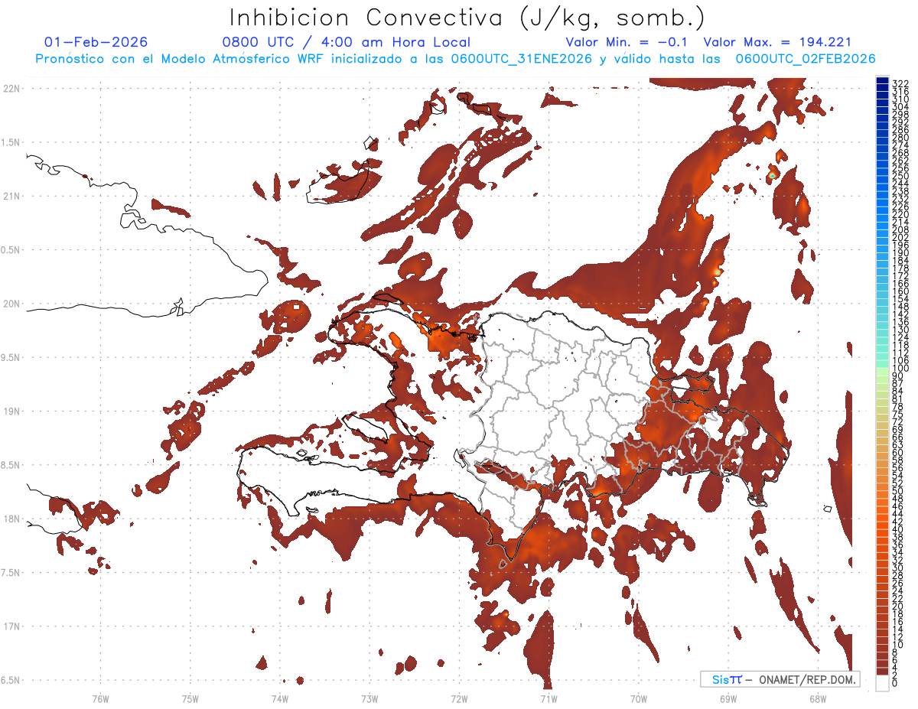Click the '8.5N' latitude axis label

coord(11,466)
